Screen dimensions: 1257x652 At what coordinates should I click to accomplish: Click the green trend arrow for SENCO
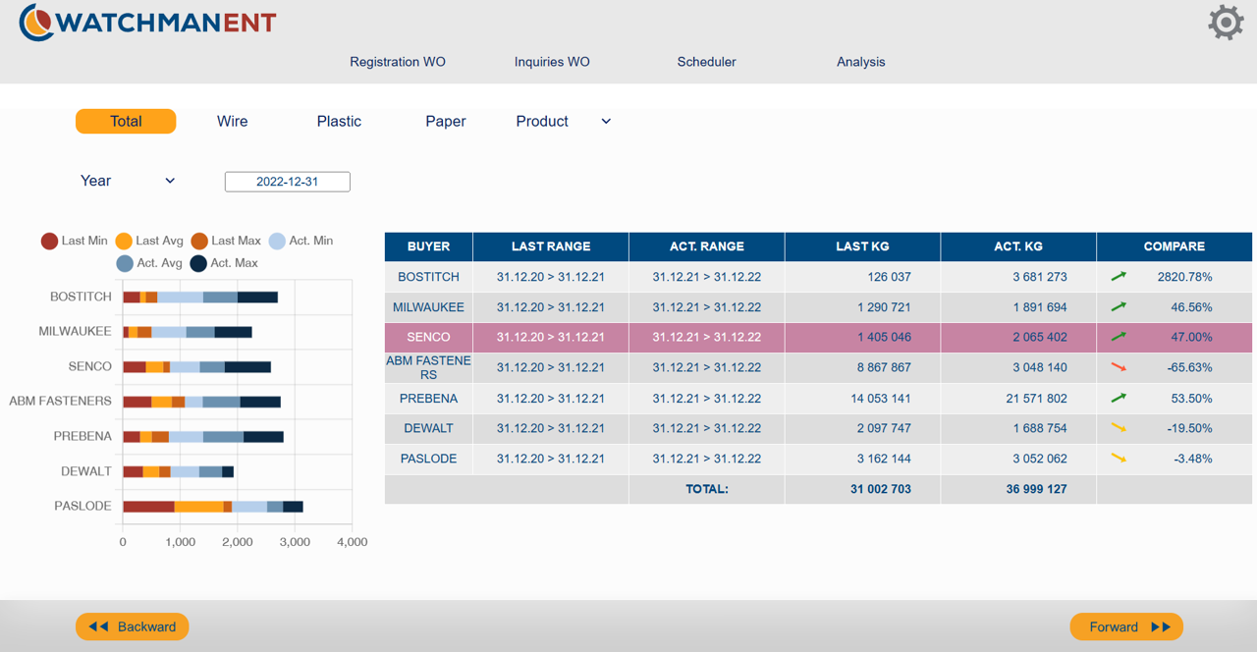tap(1119, 337)
